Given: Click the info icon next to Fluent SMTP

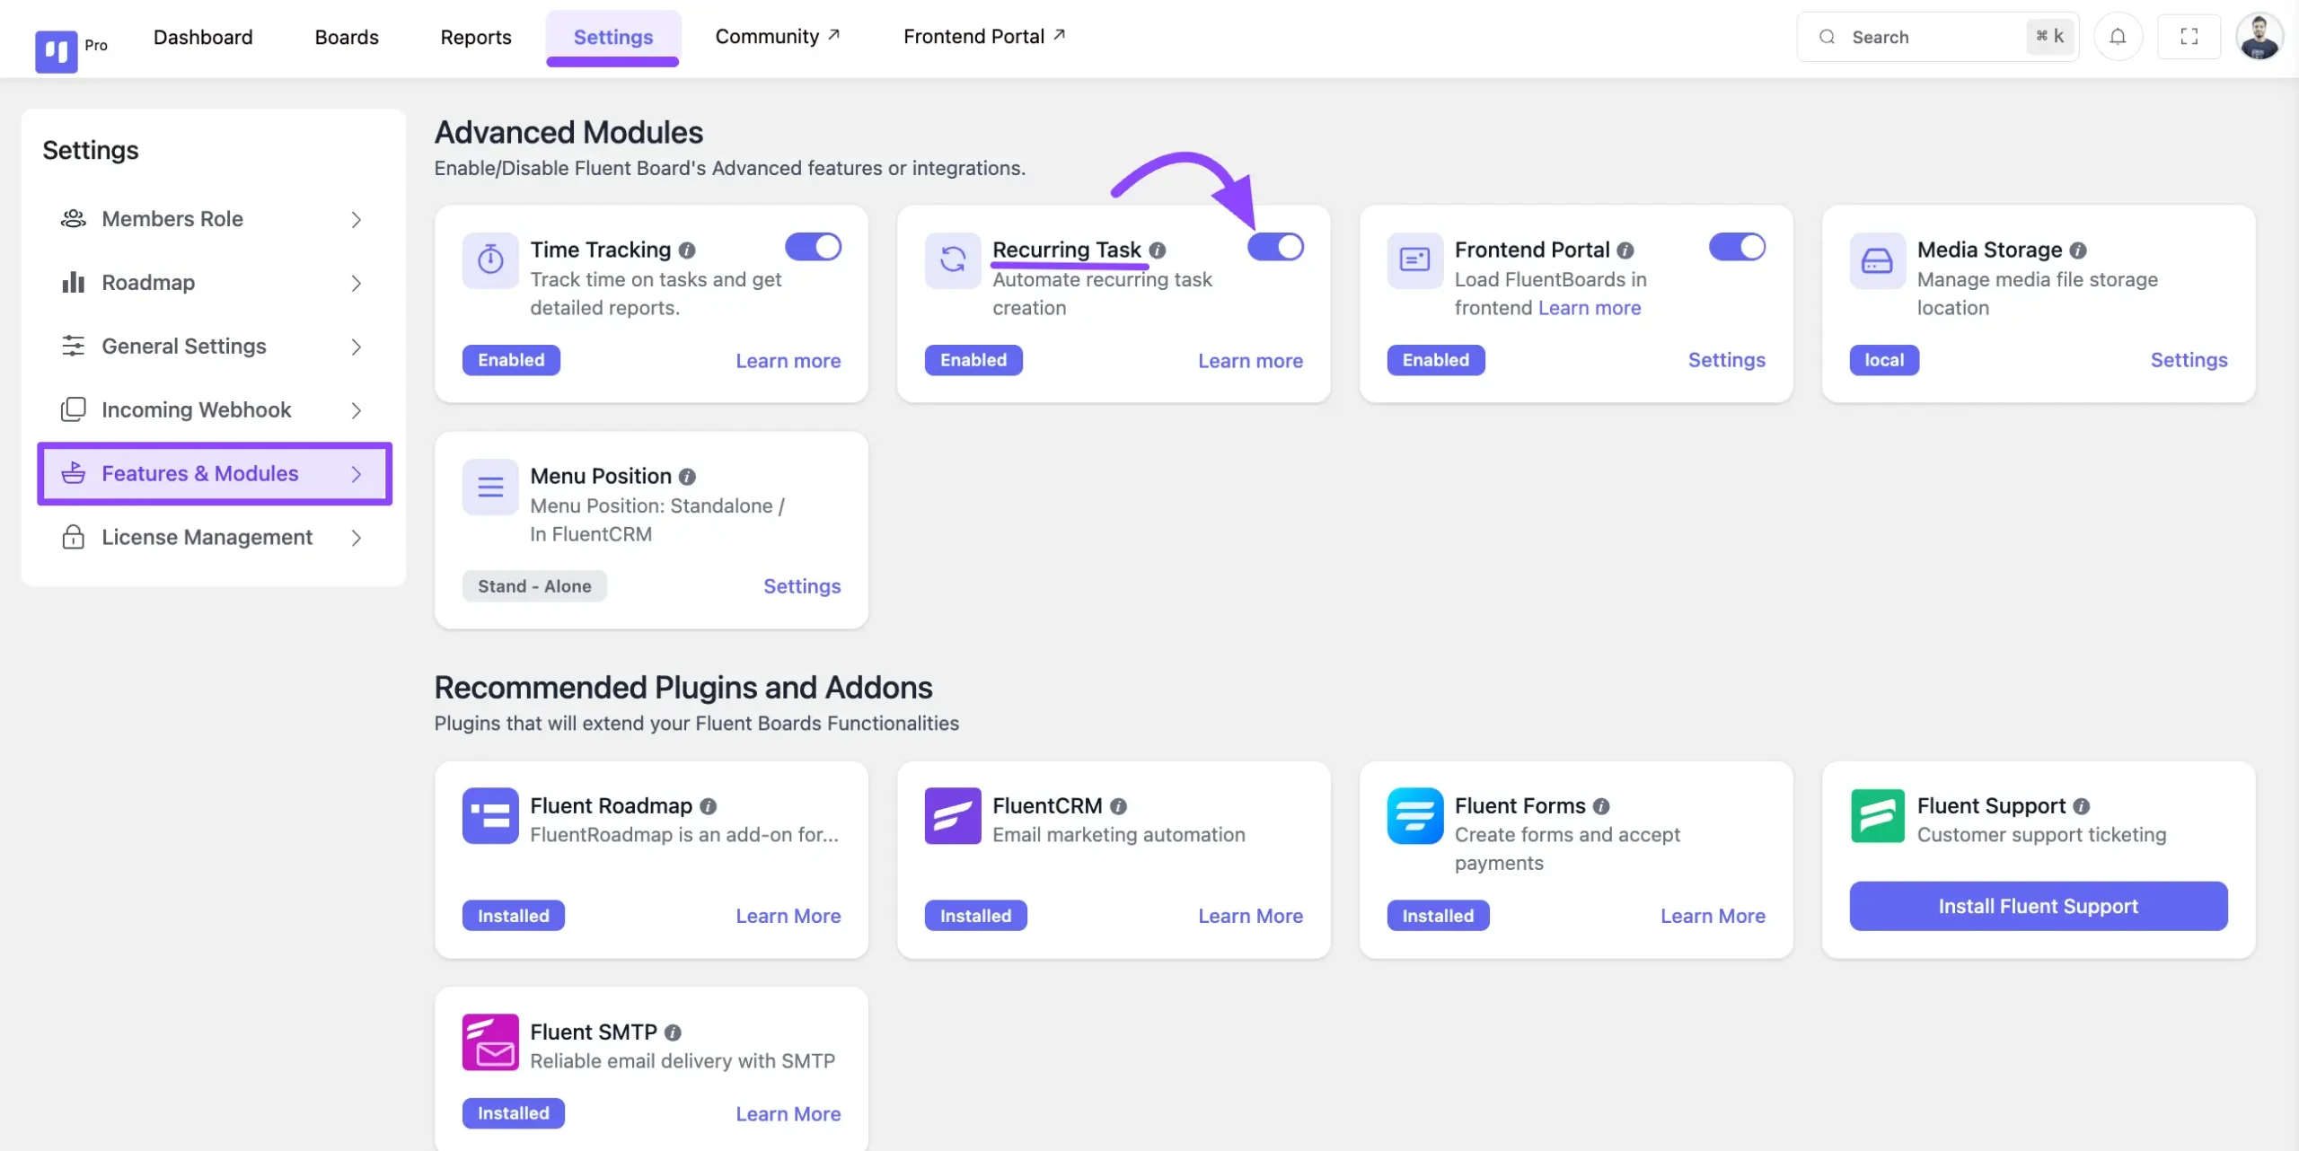Looking at the screenshot, I should 673,1032.
